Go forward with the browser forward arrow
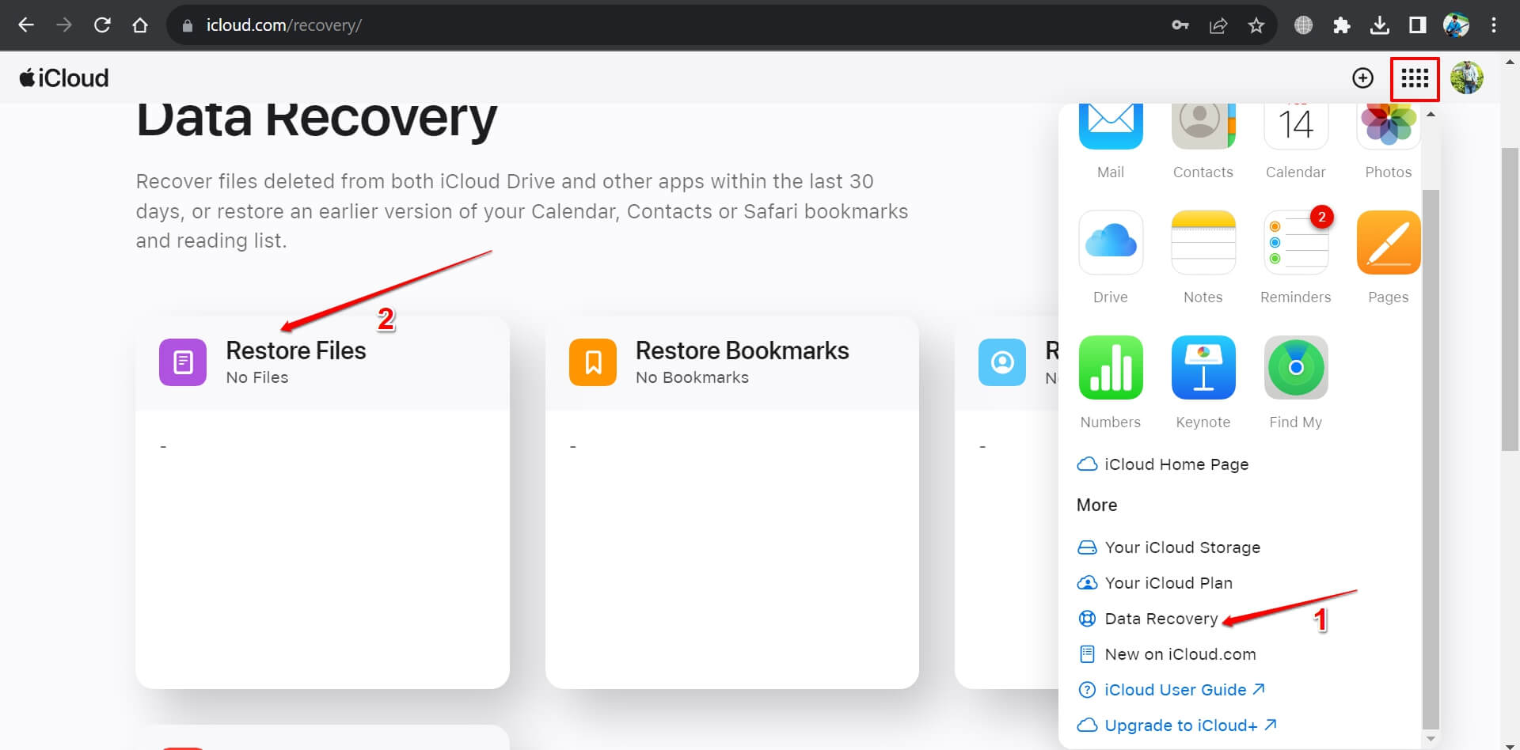 (x=64, y=25)
